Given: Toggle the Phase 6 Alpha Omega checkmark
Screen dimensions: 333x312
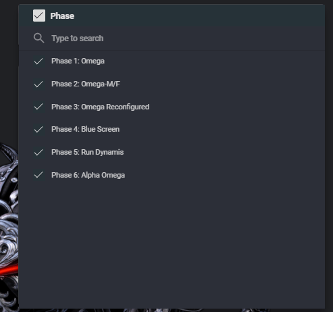Looking at the screenshot, I should click(x=39, y=175).
